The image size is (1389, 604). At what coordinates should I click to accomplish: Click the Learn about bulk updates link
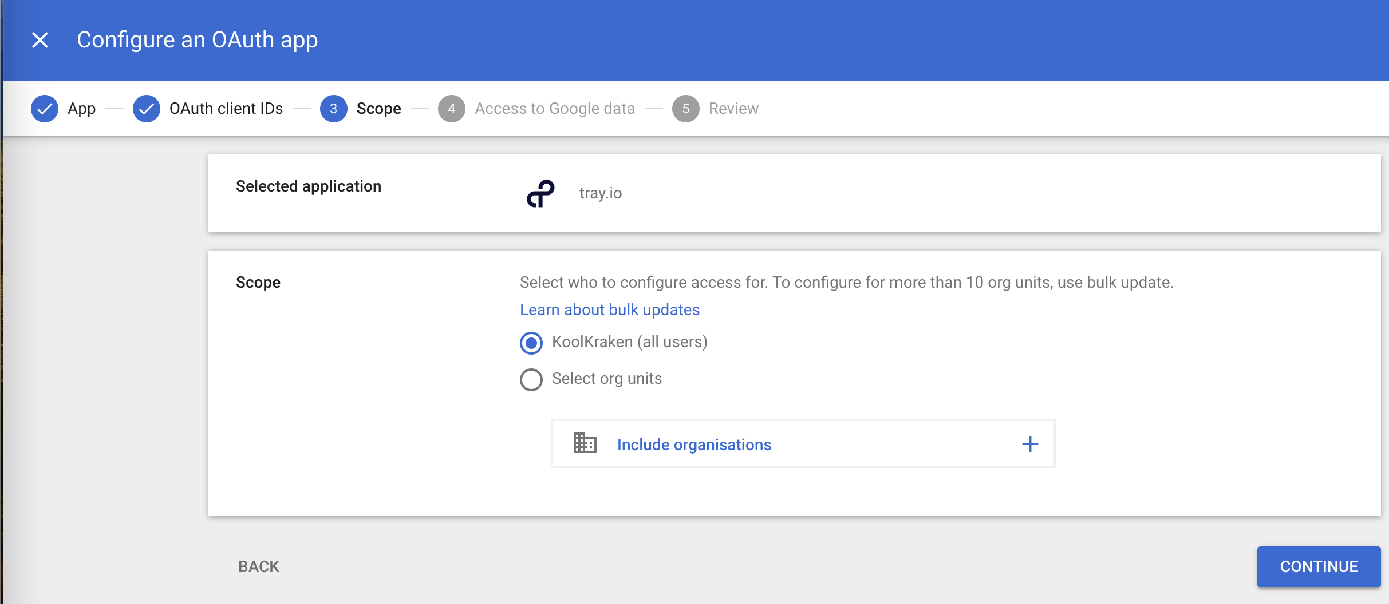tap(609, 309)
